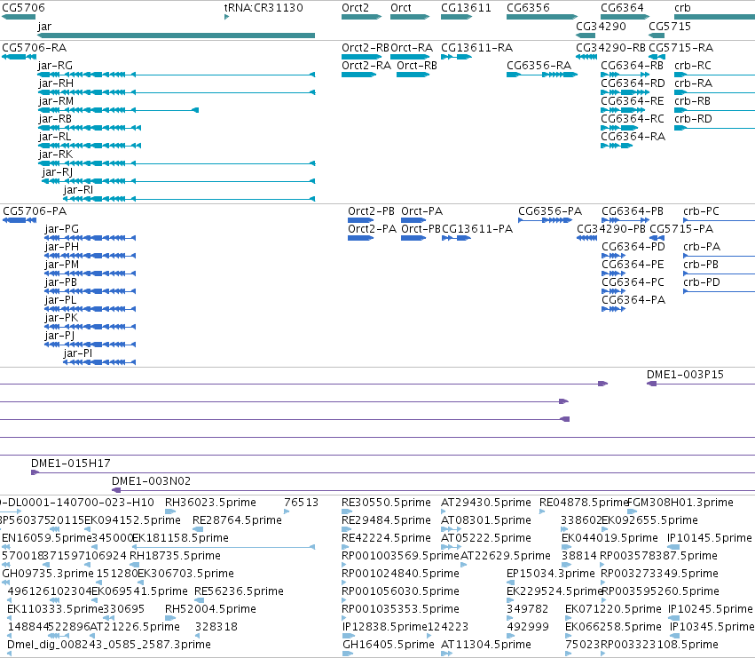Select the Orct2-RA transcript label
Viewport: 755px width, 658px height.
pos(366,66)
